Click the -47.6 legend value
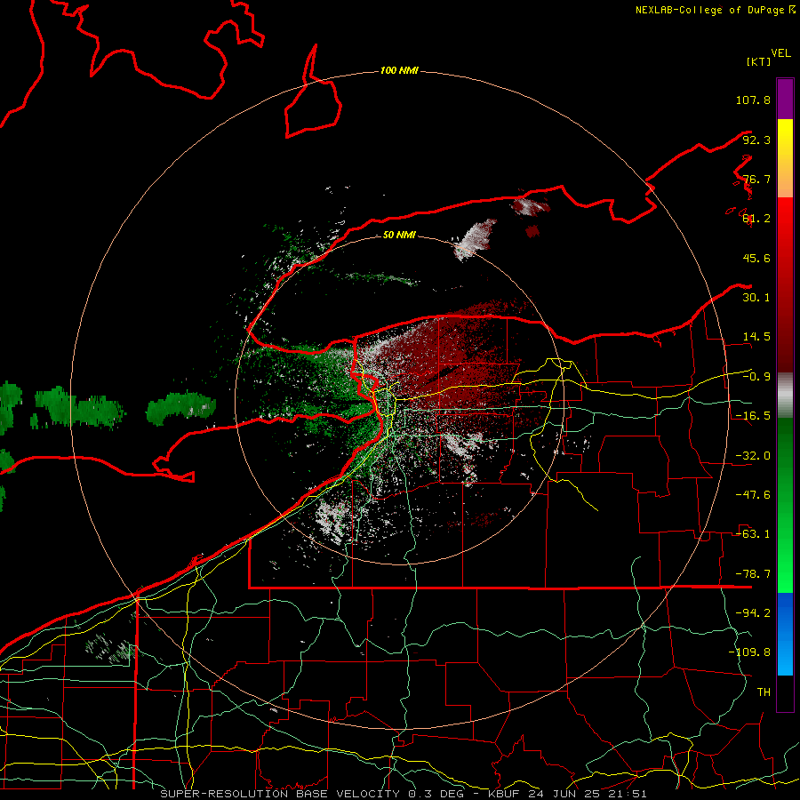 point(753,495)
